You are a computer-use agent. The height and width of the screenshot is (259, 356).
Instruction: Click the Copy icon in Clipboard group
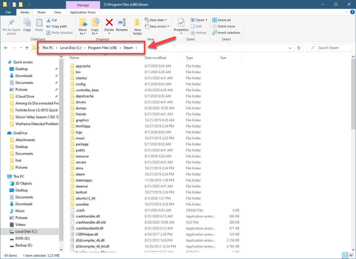(x=27, y=23)
